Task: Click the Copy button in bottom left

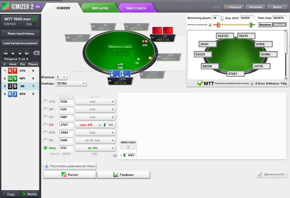Action: [11, 194]
